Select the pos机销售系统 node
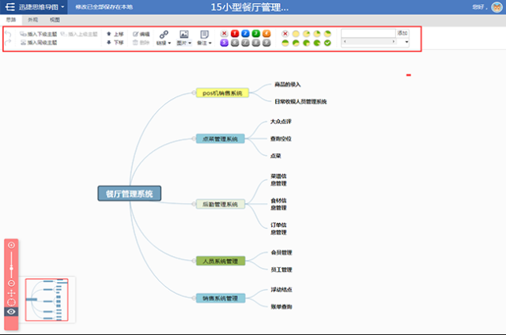 (222, 93)
